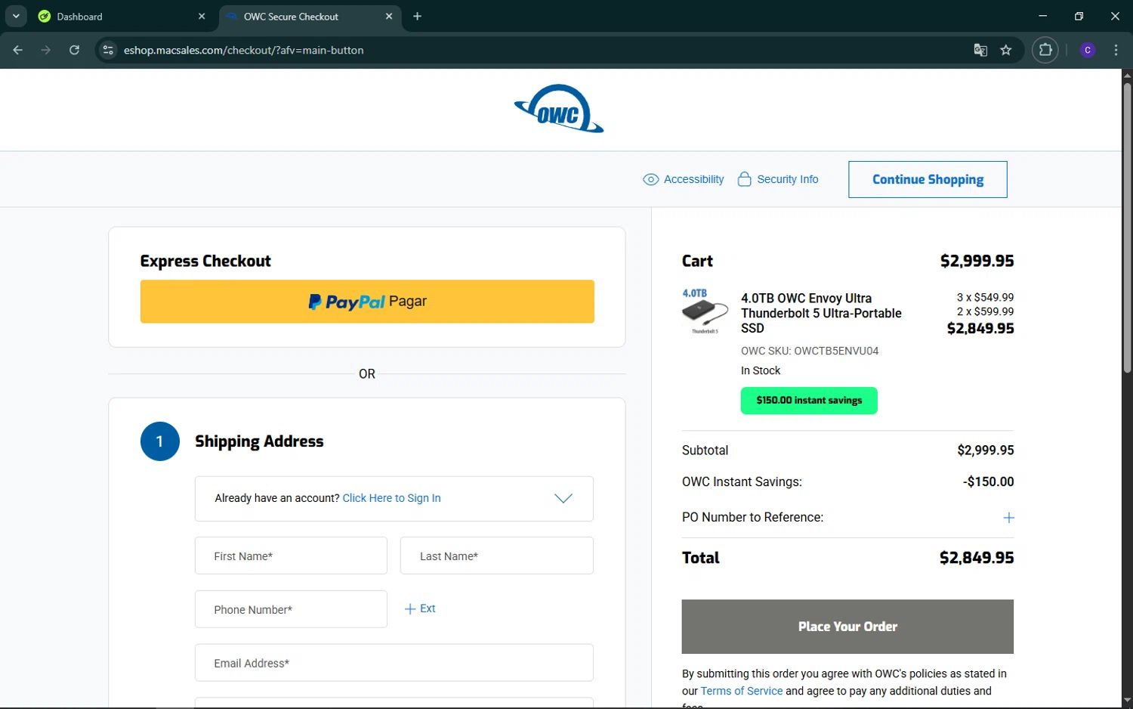Image resolution: width=1133 pixels, height=709 pixels.
Task: Click the SSD product thumbnail
Action: (705, 311)
